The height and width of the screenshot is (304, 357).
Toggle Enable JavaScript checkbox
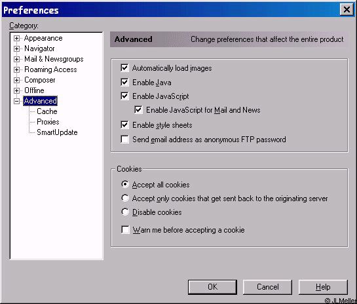point(124,96)
